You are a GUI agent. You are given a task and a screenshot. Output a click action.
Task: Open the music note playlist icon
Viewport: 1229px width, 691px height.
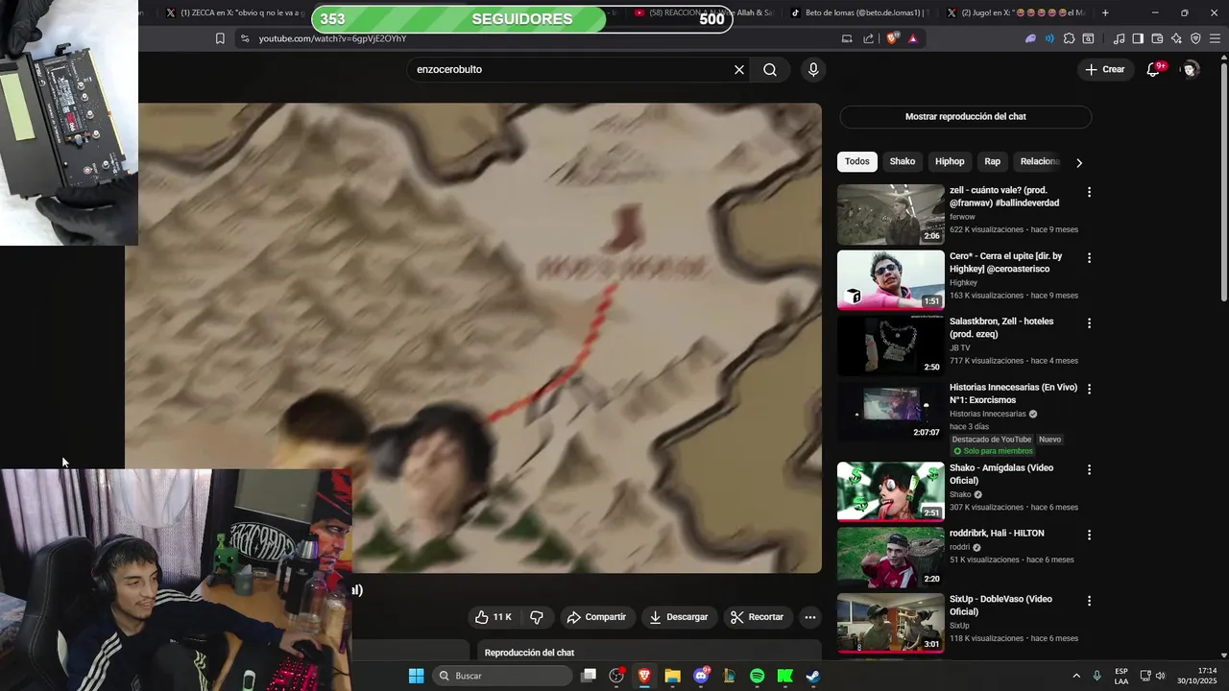click(x=1119, y=38)
